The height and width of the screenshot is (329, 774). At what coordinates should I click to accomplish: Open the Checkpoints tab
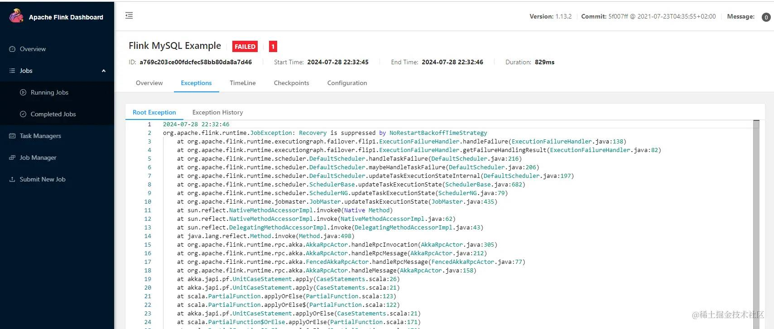291,83
